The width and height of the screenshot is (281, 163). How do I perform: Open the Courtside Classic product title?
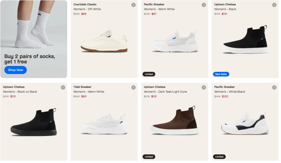(85, 4)
